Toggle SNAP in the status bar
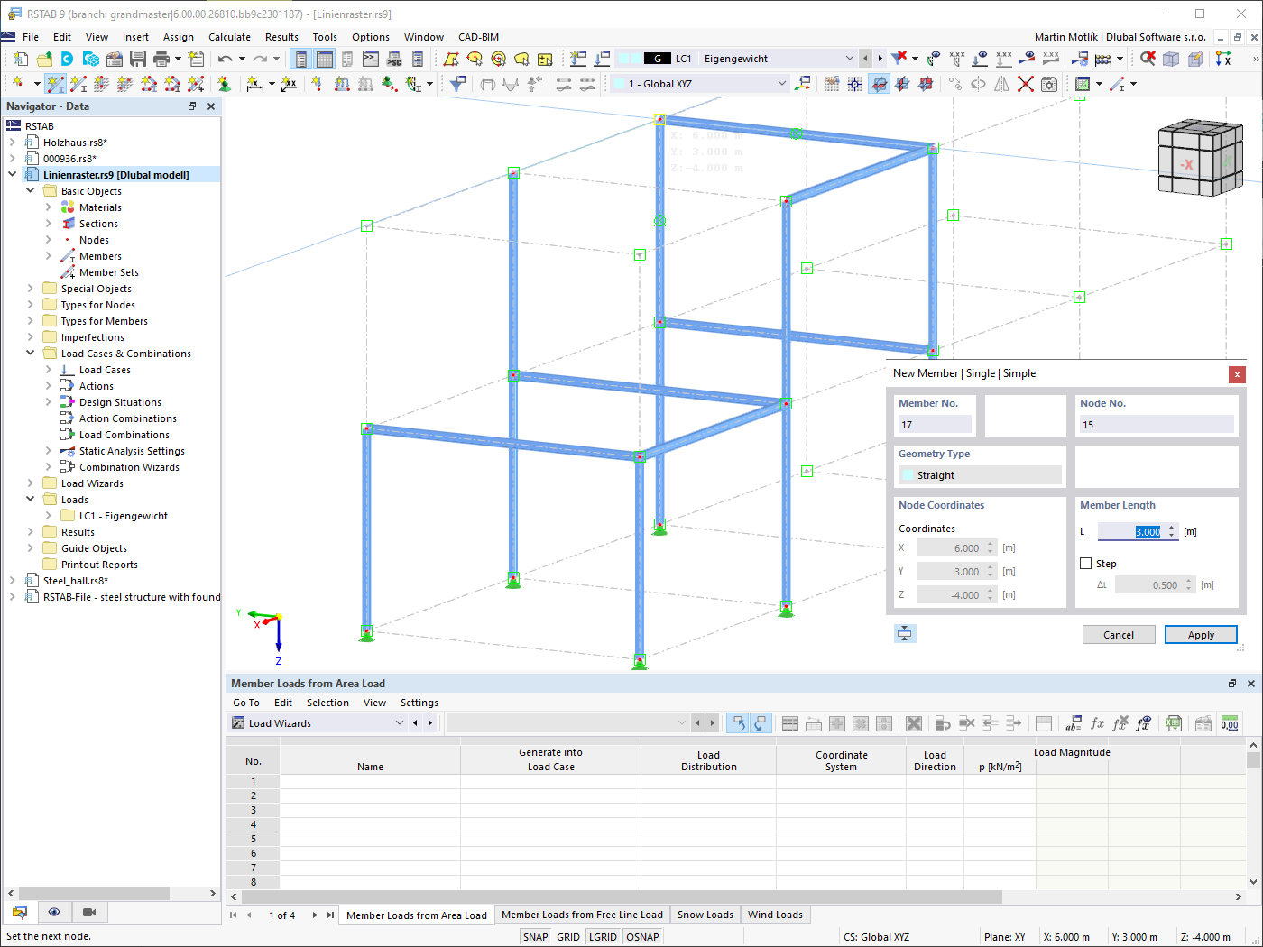1263x947 pixels. [x=535, y=937]
